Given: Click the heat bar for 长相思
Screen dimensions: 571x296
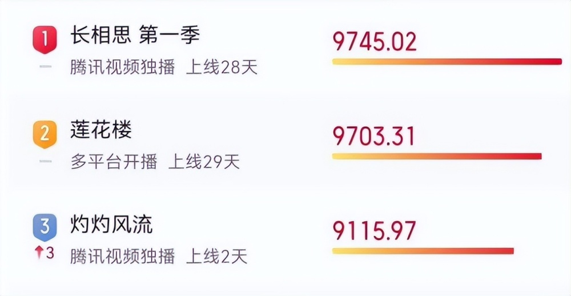Looking at the screenshot, I should (447, 62).
